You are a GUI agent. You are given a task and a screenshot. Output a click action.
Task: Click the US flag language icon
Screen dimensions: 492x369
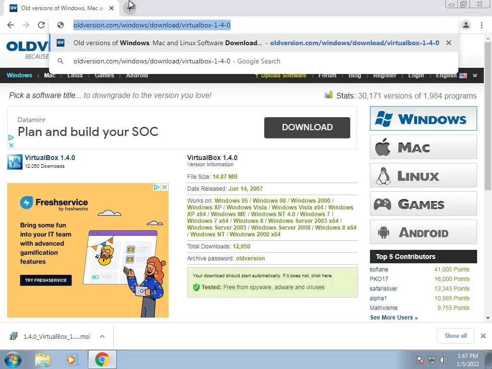click(463, 75)
